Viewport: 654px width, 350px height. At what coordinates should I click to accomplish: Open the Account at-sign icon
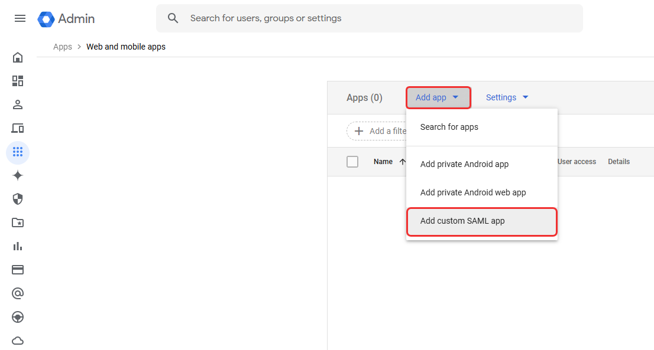click(18, 293)
